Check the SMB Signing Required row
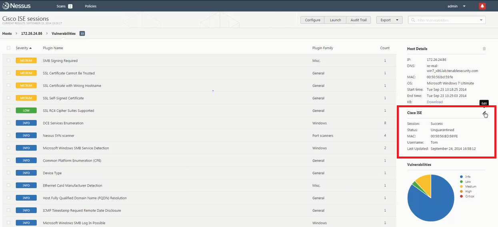Screen dimensions: 498x227 pyautogui.click(x=8, y=60)
